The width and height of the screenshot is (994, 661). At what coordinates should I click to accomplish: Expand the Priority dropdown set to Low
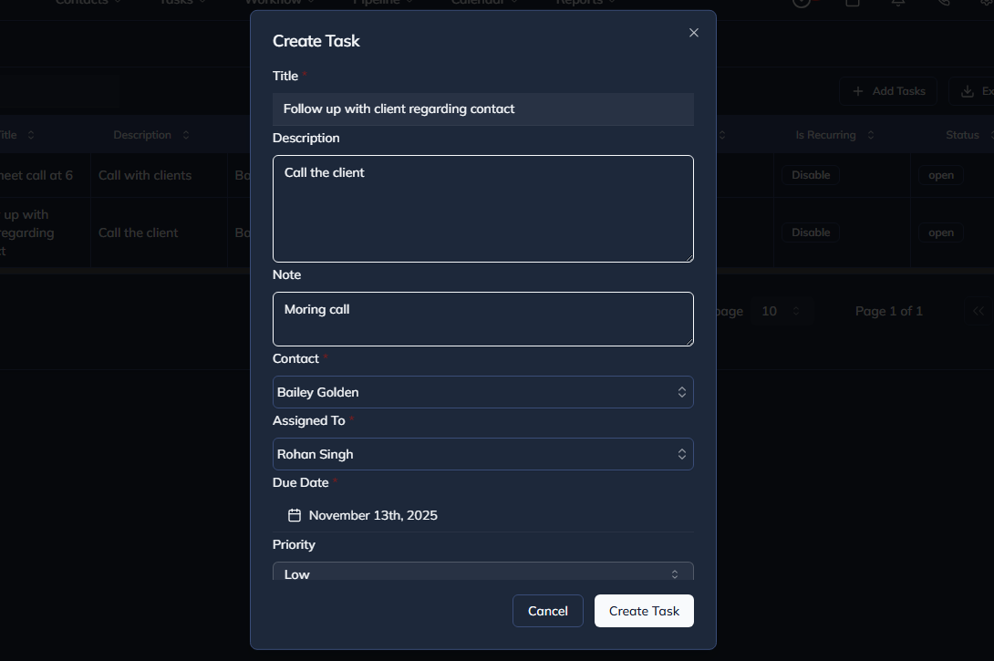(482, 572)
